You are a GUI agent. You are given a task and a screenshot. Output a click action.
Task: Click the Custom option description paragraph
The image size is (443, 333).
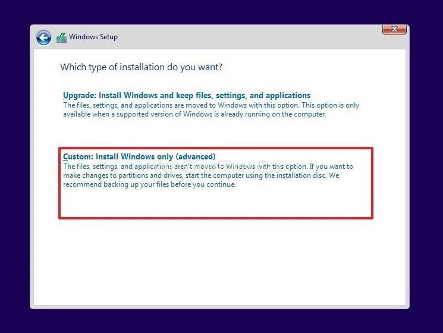[x=208, y=175]
